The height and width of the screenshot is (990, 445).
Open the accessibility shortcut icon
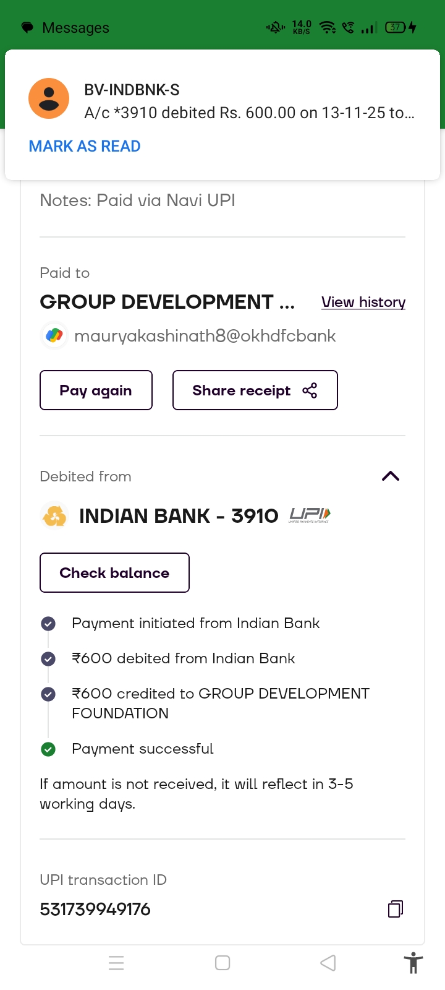click(413, 963)
